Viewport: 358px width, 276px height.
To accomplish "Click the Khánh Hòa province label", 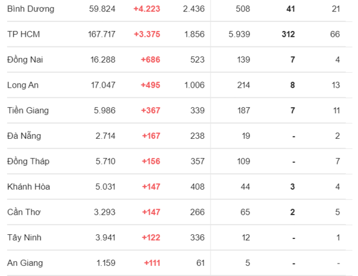I will pyautogui.click(x=29, y=187).
